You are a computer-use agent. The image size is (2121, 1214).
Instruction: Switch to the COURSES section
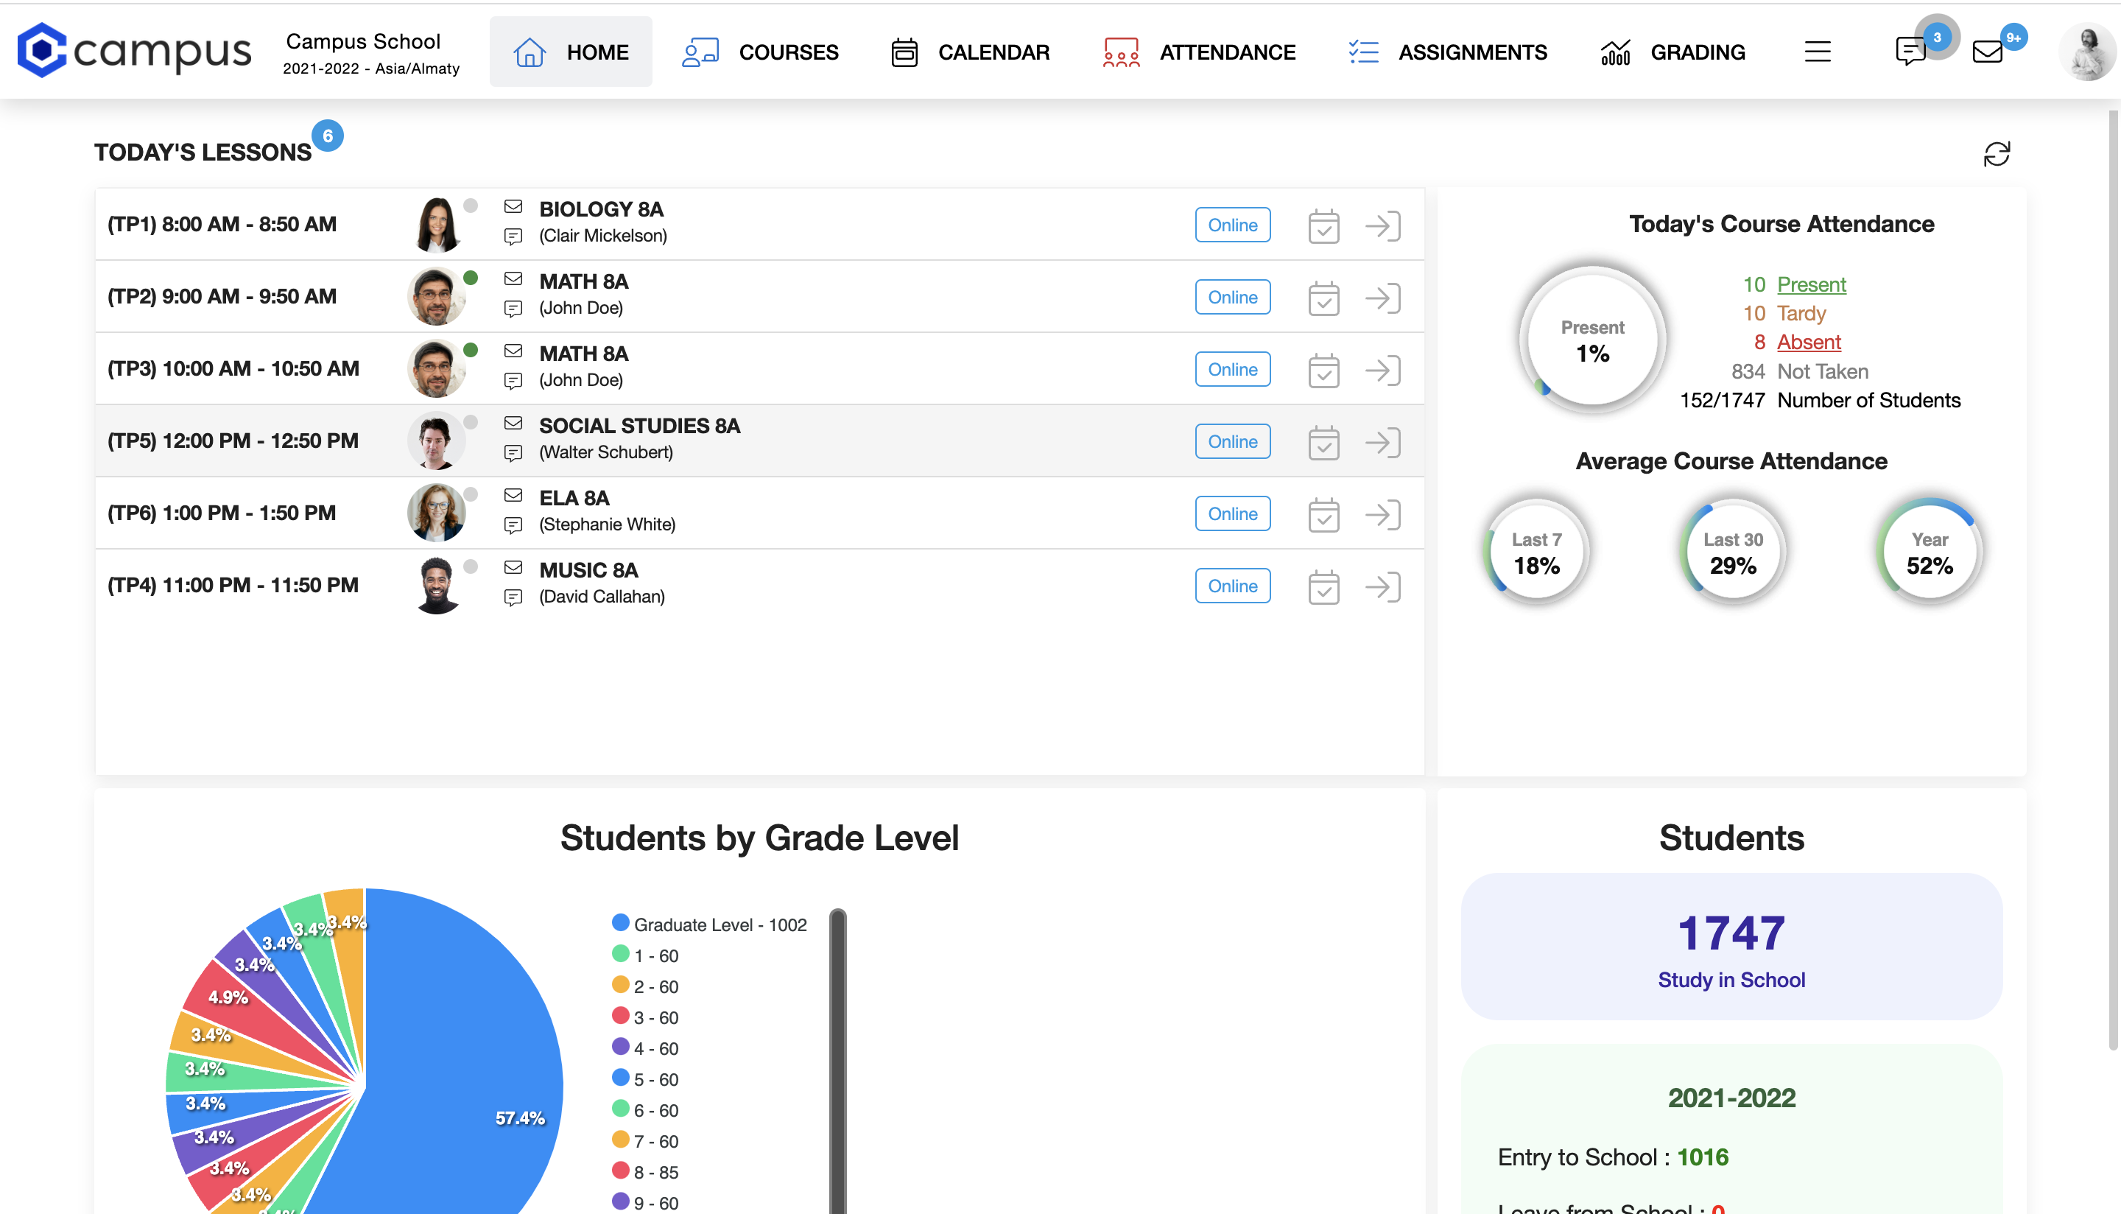(x=789, y=52)
